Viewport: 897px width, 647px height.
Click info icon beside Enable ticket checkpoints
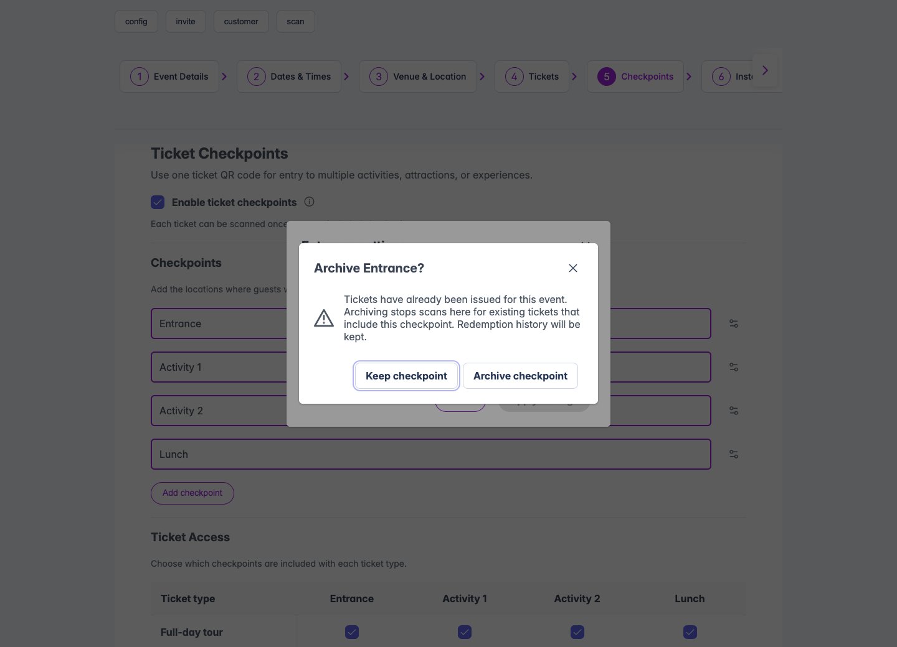pos(309,202)
